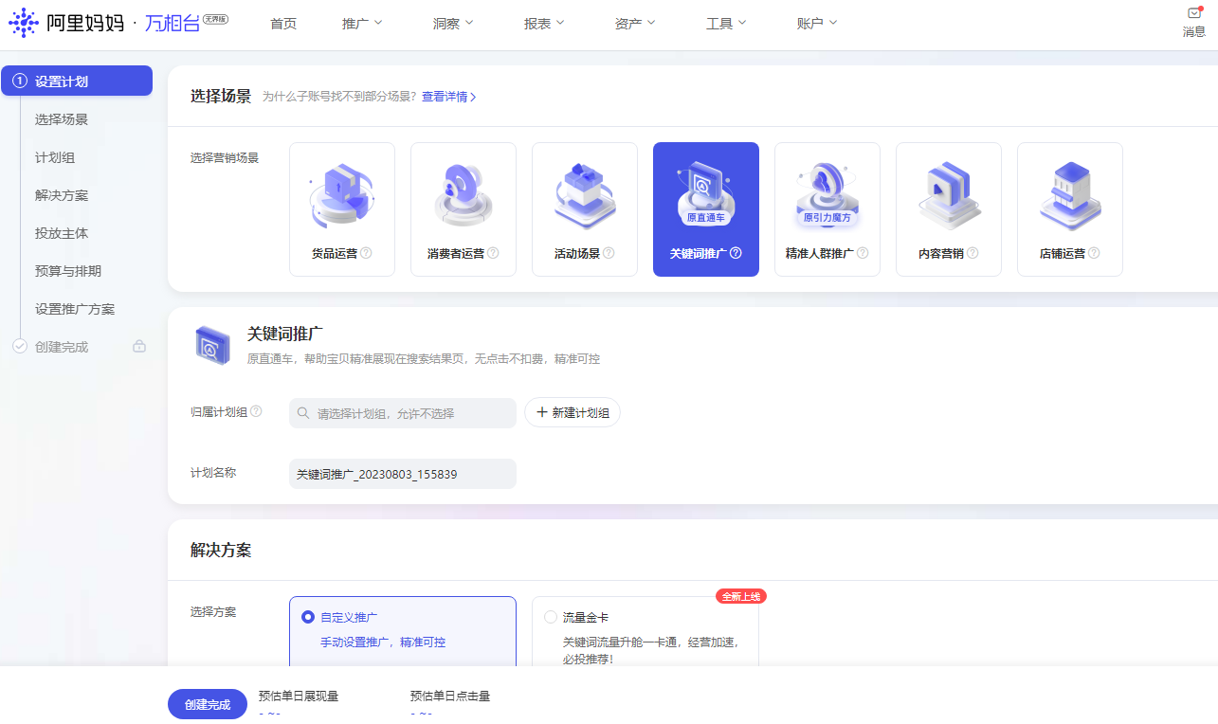Click help icon next to 消费者运营
This screenshot has width=1218, height=724.
pyautogui.click(x=493, y=253)
